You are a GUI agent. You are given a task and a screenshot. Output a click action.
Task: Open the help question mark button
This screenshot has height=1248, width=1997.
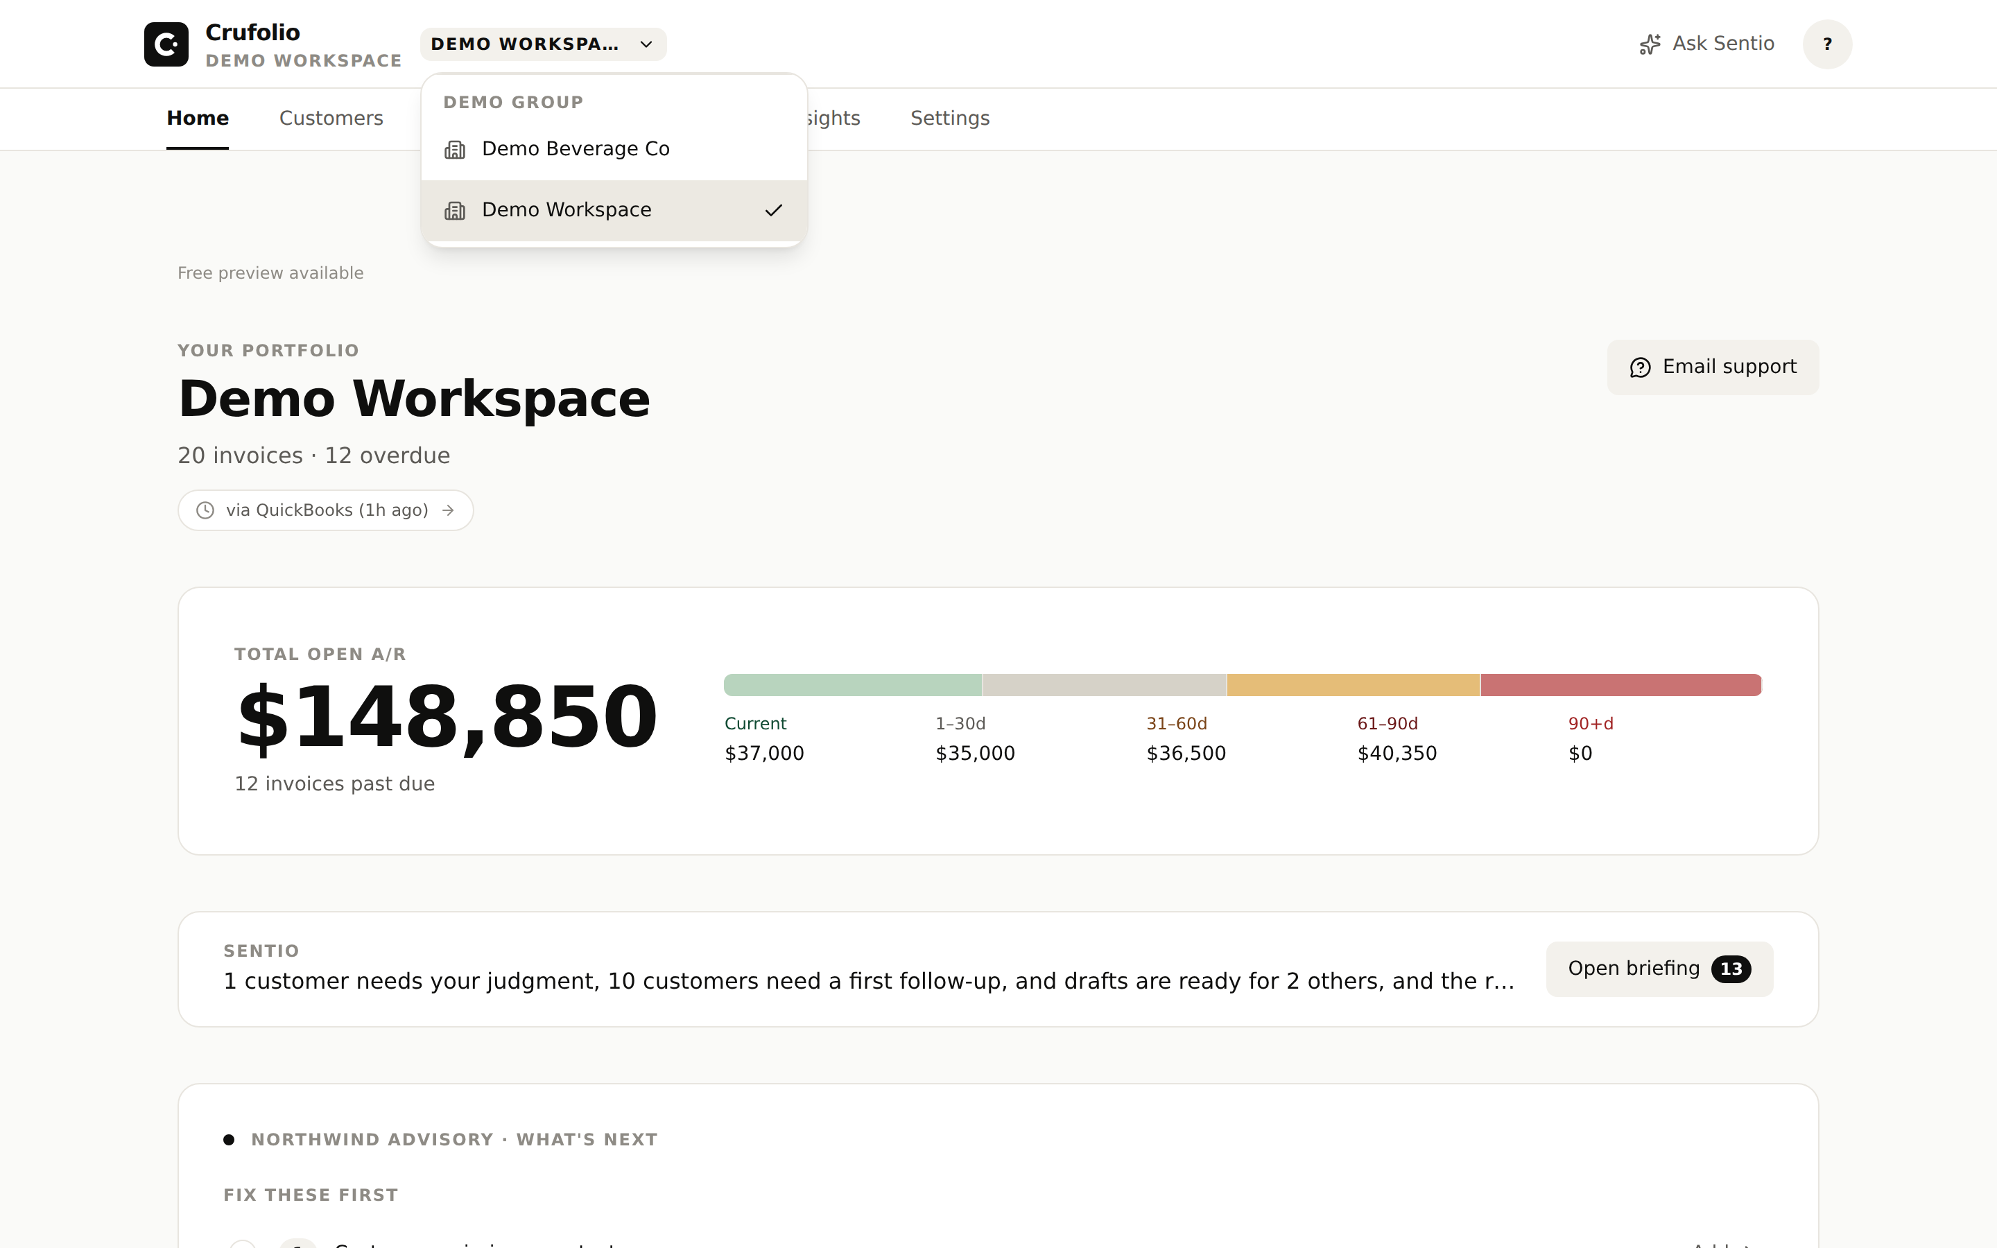click(x=1827, y=44)
